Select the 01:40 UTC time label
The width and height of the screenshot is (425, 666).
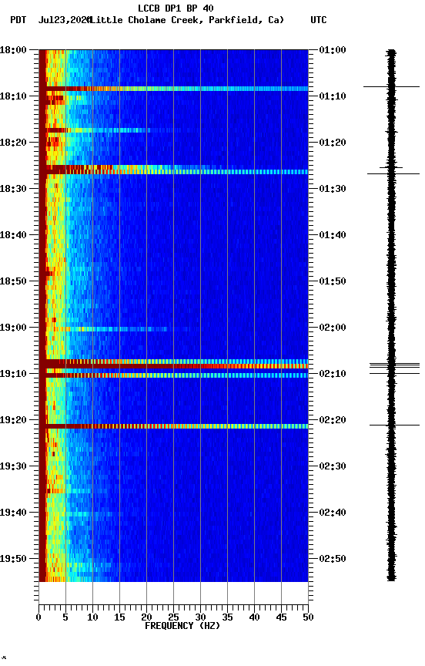333,235
